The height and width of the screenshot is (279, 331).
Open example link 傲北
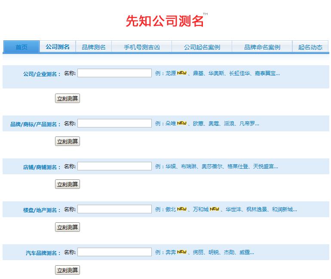(171, 209)
